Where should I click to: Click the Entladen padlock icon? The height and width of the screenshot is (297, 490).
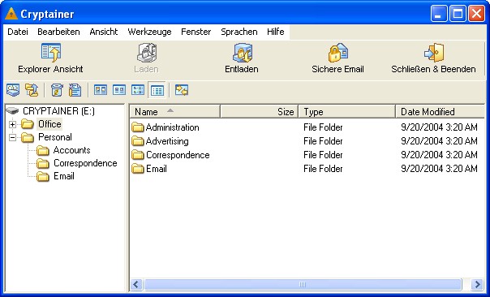(242, 53)
